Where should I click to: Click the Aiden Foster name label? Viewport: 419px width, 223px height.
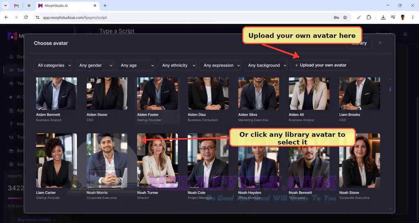[148, 115]
